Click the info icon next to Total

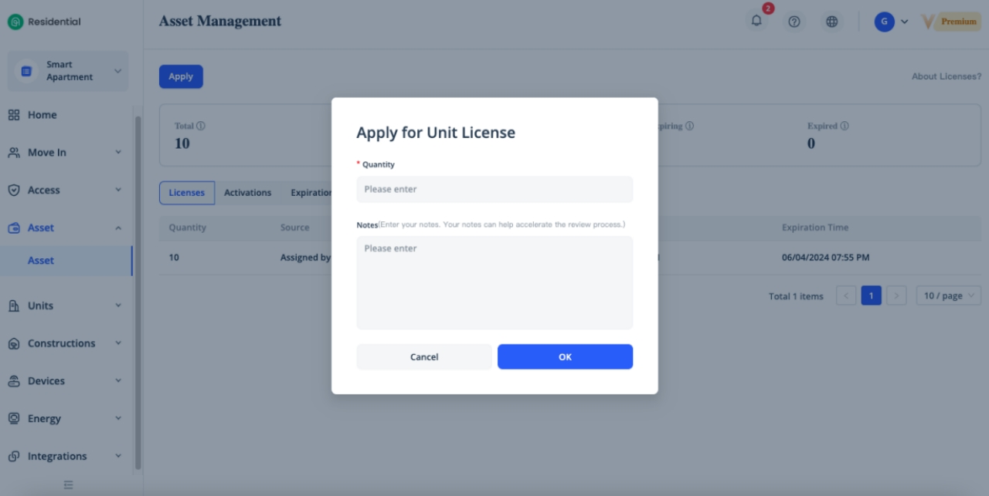(201, 126)
